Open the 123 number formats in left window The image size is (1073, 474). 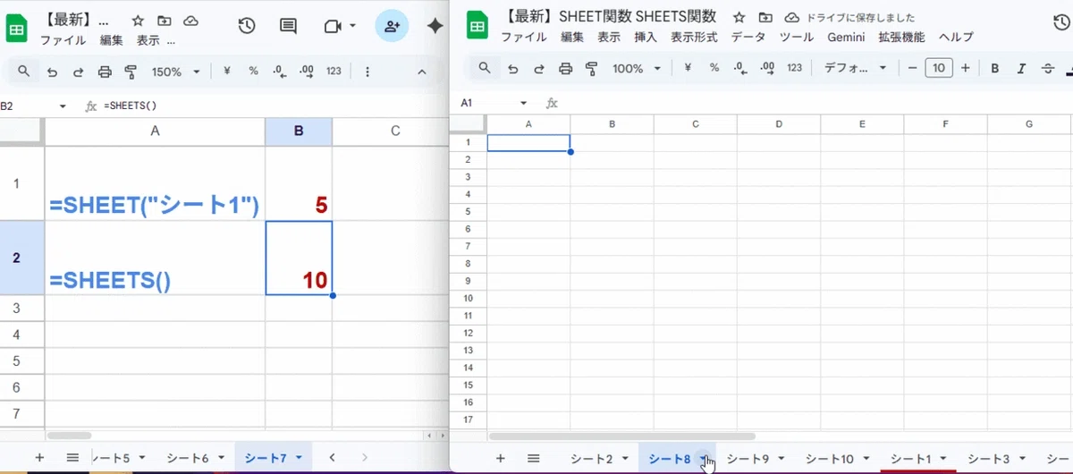click(334, 72)
